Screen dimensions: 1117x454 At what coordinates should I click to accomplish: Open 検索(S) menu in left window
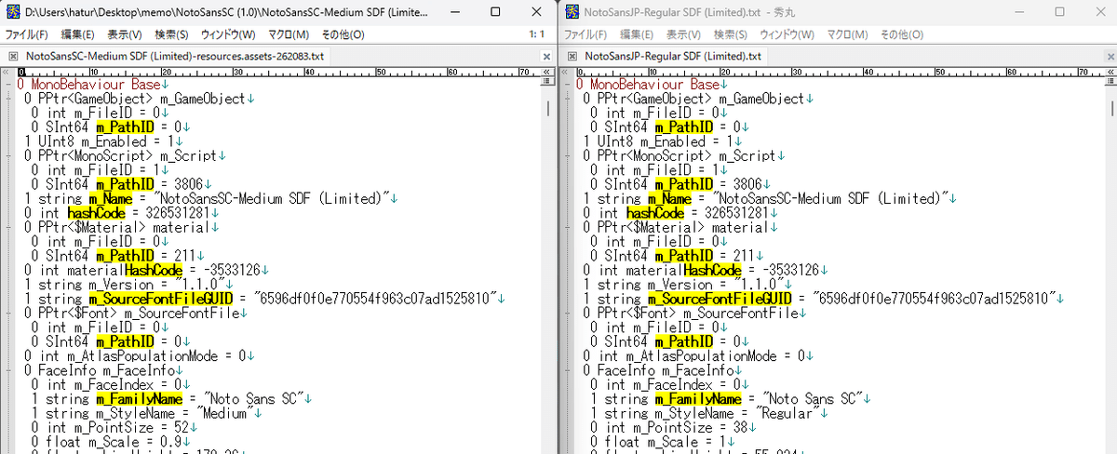click(172, 34)
